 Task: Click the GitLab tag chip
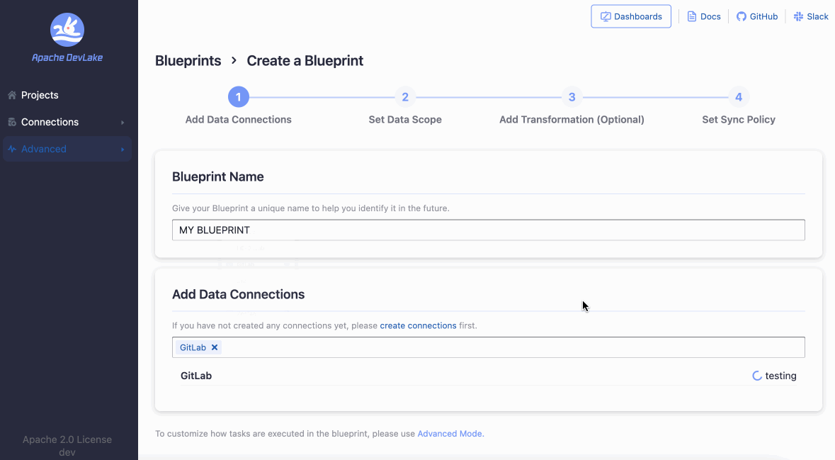coord(199,347)
